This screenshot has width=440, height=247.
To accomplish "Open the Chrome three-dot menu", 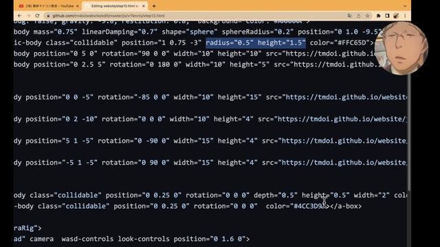I will click(x=405, y=16).
